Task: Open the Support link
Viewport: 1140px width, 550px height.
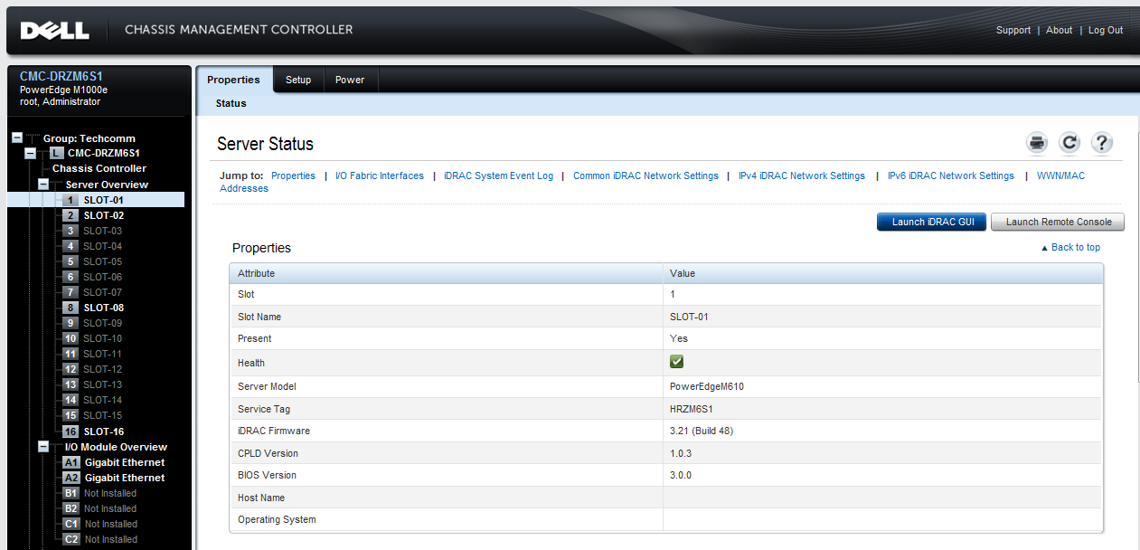Action: [x=1013, y=30]
